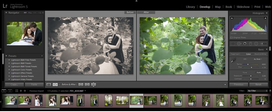
Task: Switch to Loupe view icon
Action: [49, 85]
